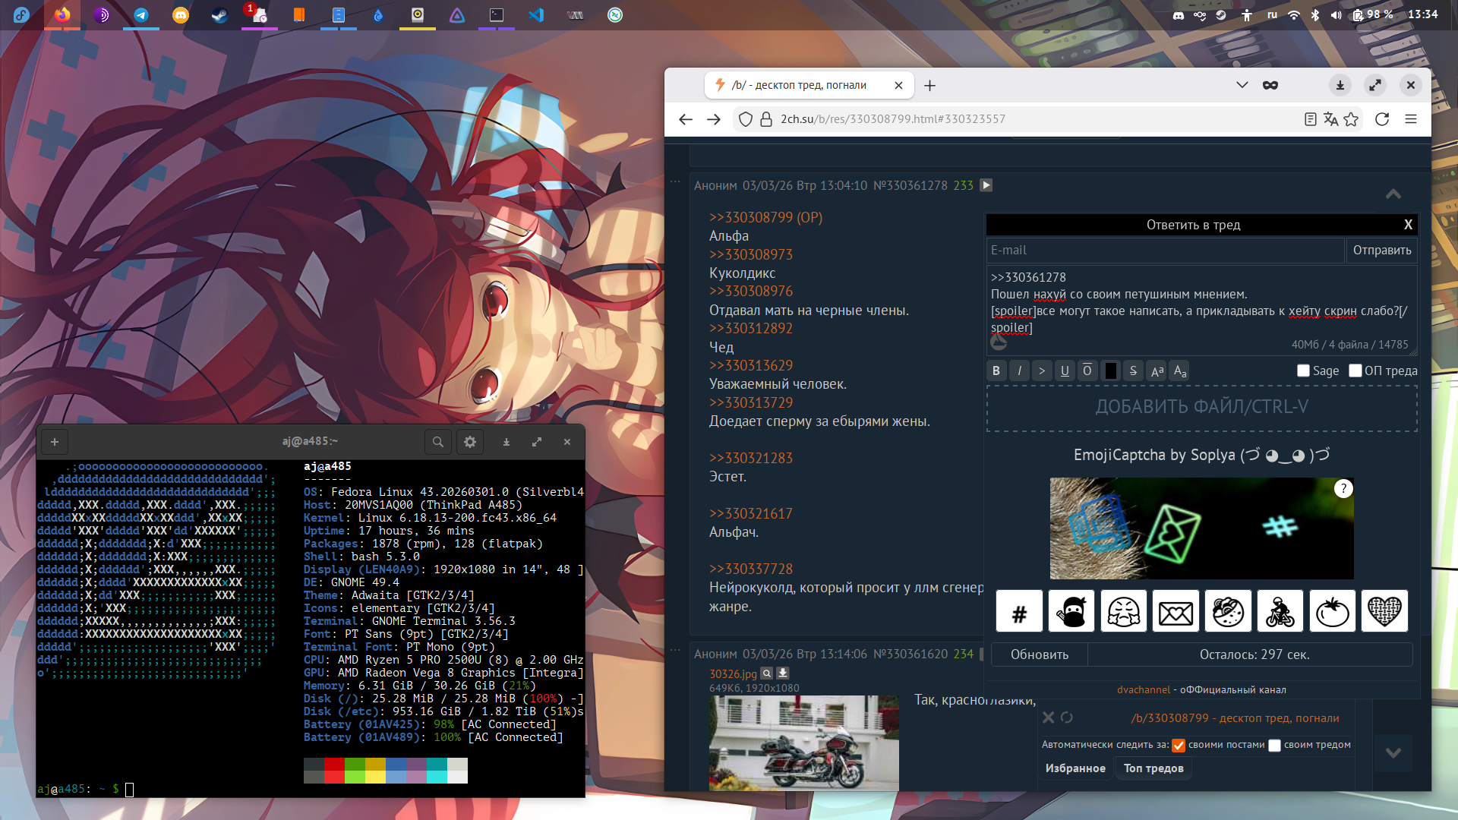The height and width of the screenshot is (820, 1458).
Task: Apply strikethrough formatting button
Action: [x=1133, y=371]
